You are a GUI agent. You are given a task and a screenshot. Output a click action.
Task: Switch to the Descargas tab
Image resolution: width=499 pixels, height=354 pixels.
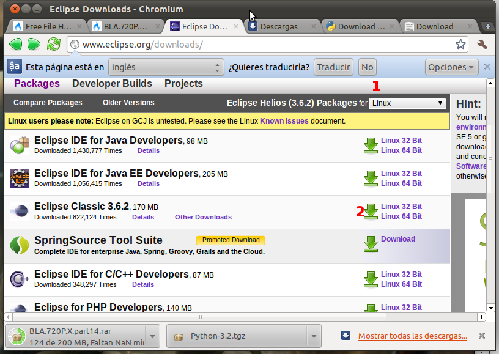(281, 26)
